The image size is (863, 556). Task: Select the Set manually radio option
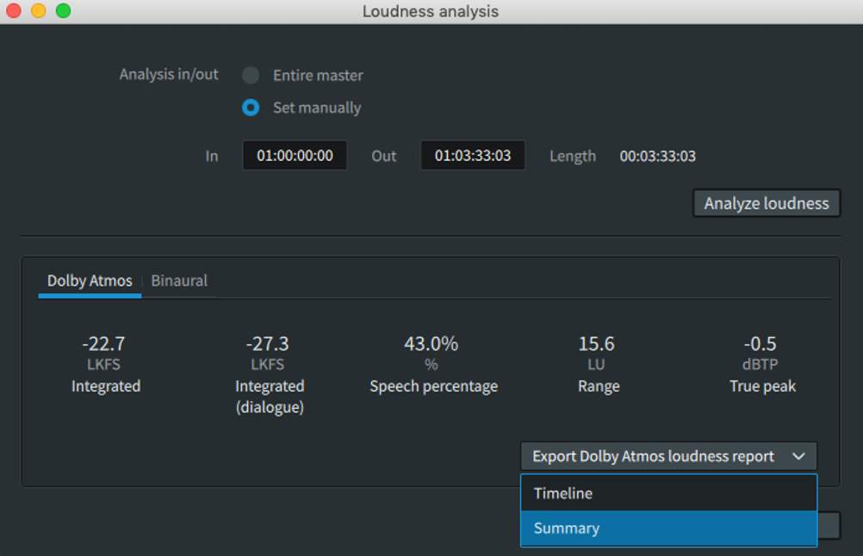click(251, 108)
